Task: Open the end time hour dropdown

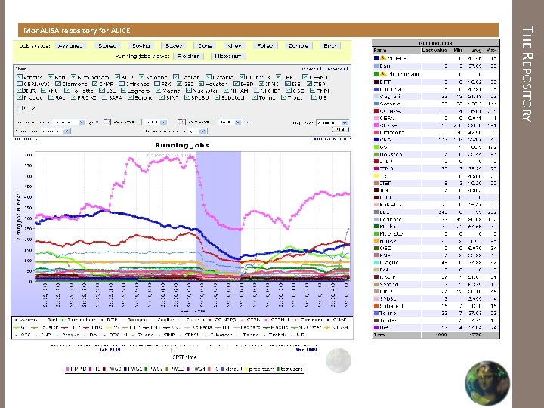Action: point(230,122)
